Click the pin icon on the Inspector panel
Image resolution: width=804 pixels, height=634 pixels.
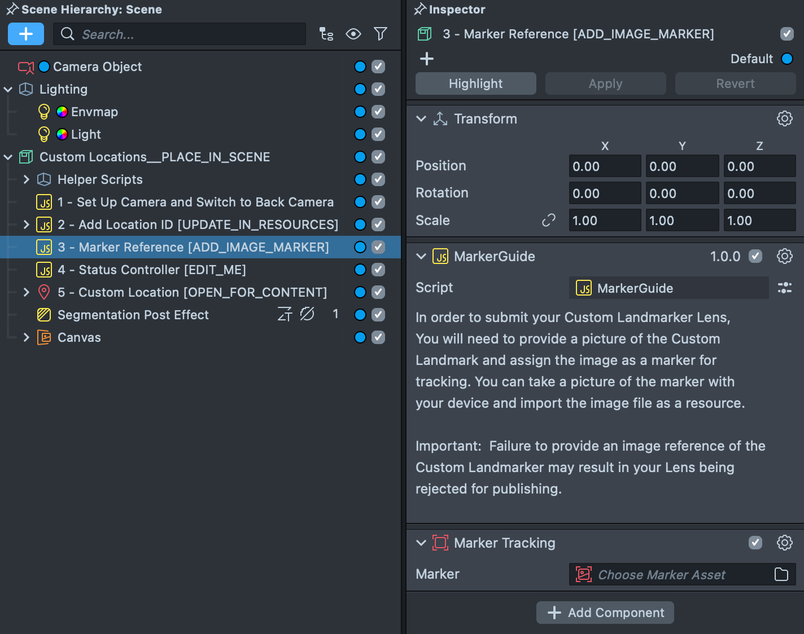420,9
